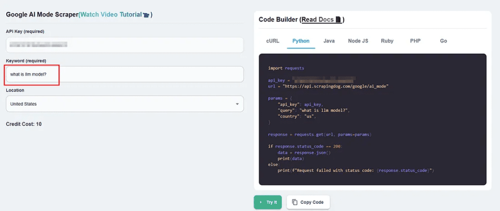Open the Read Docs link
Image resolution: width=500 pixels, height=211 pixels.
pyautogui.click(x=317, y=20)
